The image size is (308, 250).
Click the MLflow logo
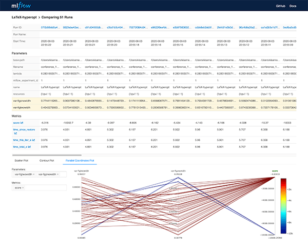tap(21, 6)
